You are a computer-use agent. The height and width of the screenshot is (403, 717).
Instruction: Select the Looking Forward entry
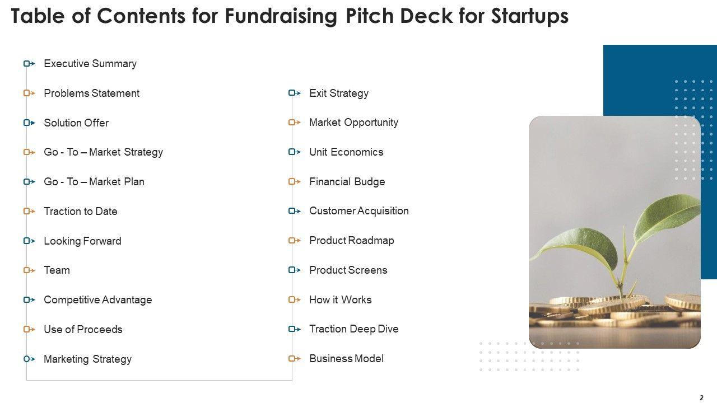click(x=82, y=241)
